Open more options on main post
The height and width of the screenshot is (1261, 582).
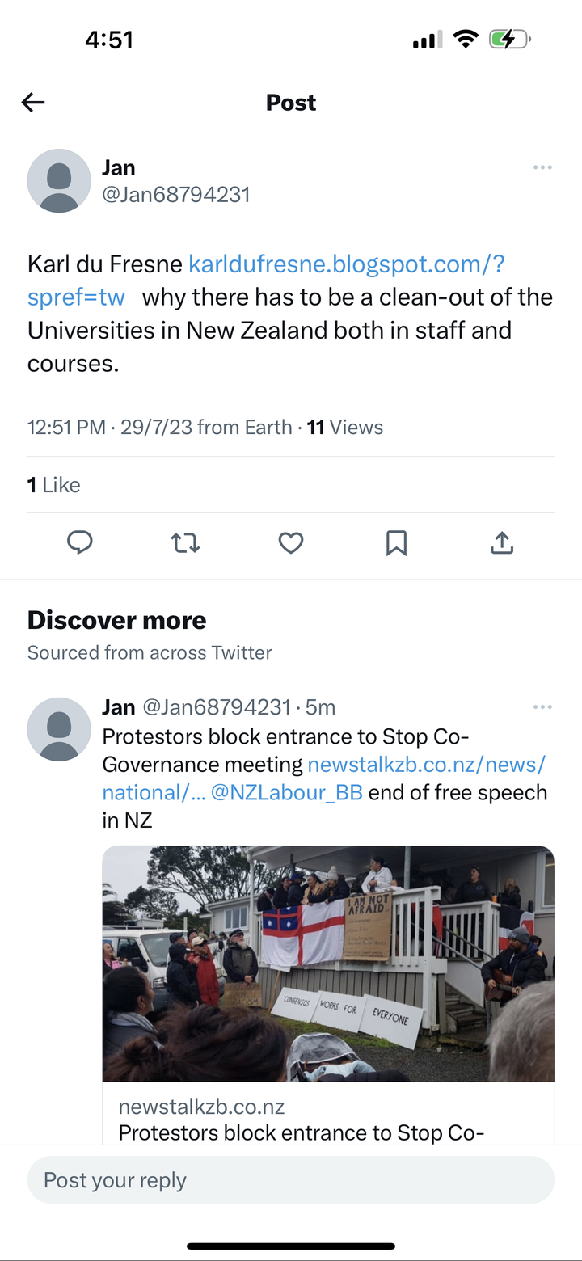(542, 167)
